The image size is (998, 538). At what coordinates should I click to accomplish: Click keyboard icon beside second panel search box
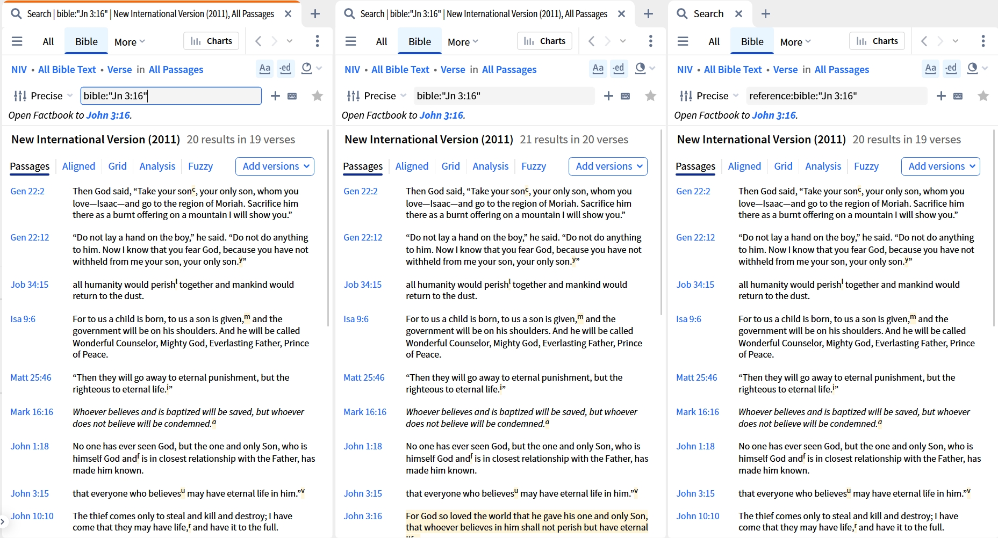tap(625, 96)
